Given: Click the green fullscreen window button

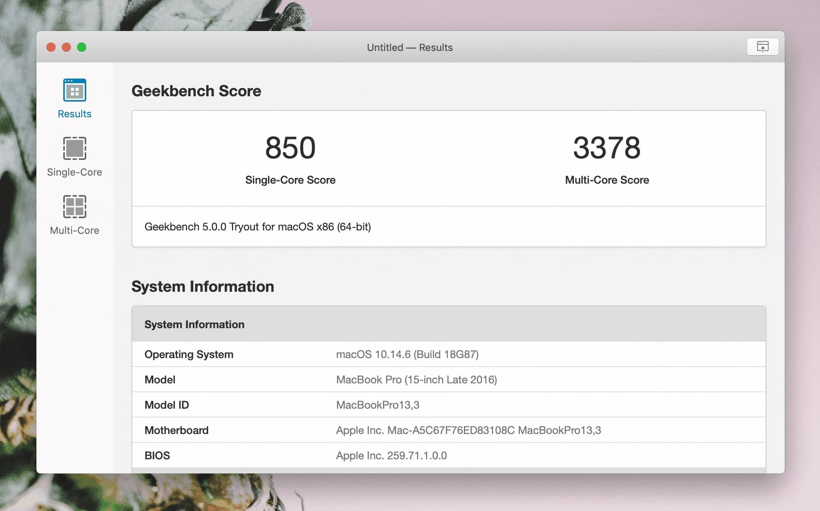Looking at the screenshot, I should 82,47.
